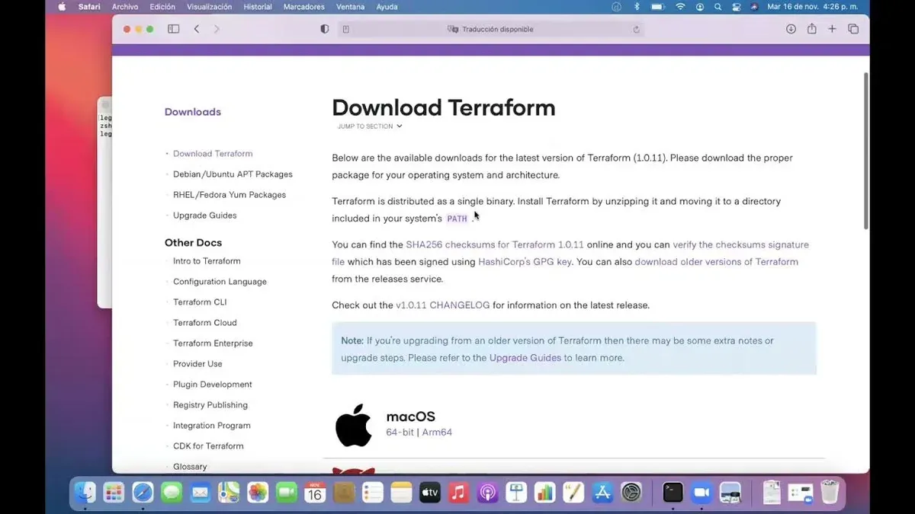Open Trash from the Dock
This screenshot has height=514, width=915.
coord(830,493)
